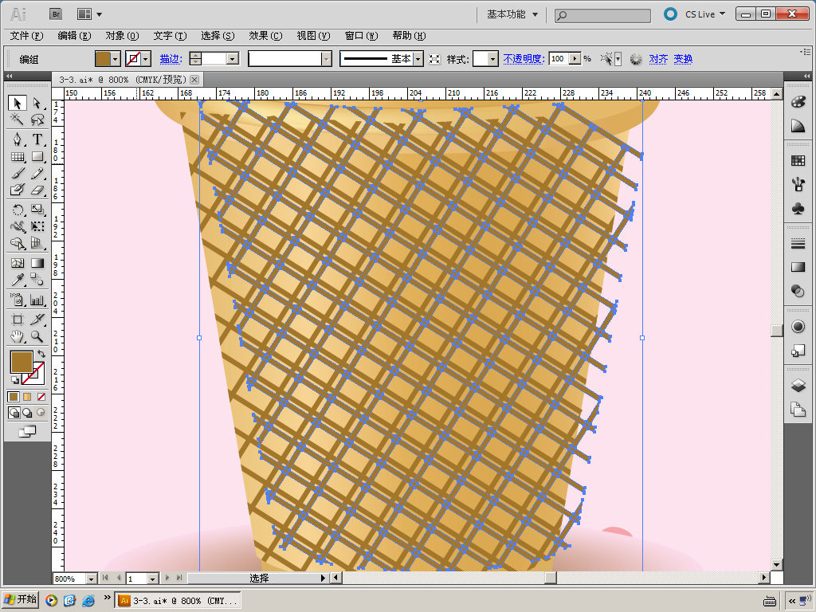
Task: Open the Layers panel from dock
Action: coord(798,386)
